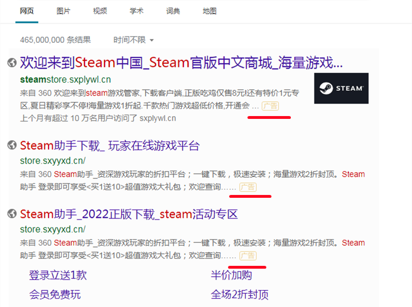Screen dimensions: 412x307
Task: Open the 全场2折封顶 sitelink
Action: (239, 295)
